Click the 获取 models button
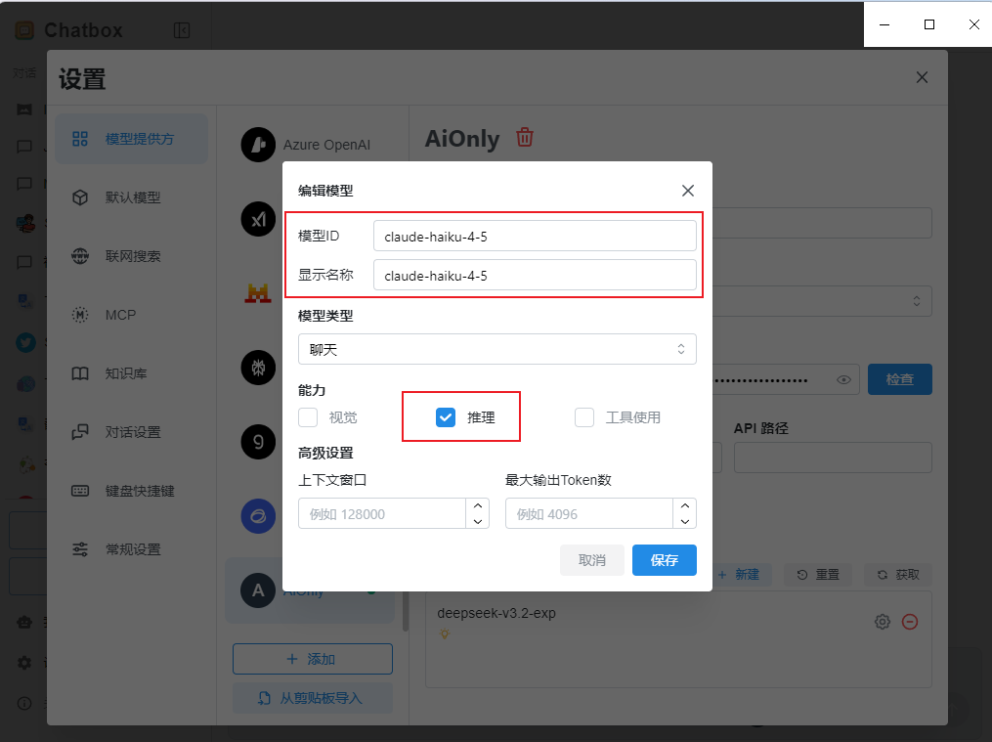 pyautogui.click(x=898, y=575)
